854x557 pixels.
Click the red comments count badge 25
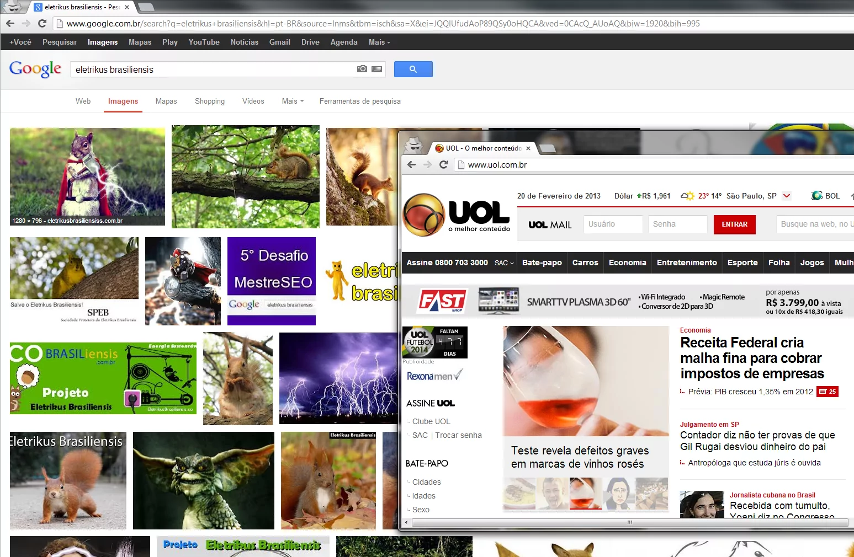[x=828, y=392]
